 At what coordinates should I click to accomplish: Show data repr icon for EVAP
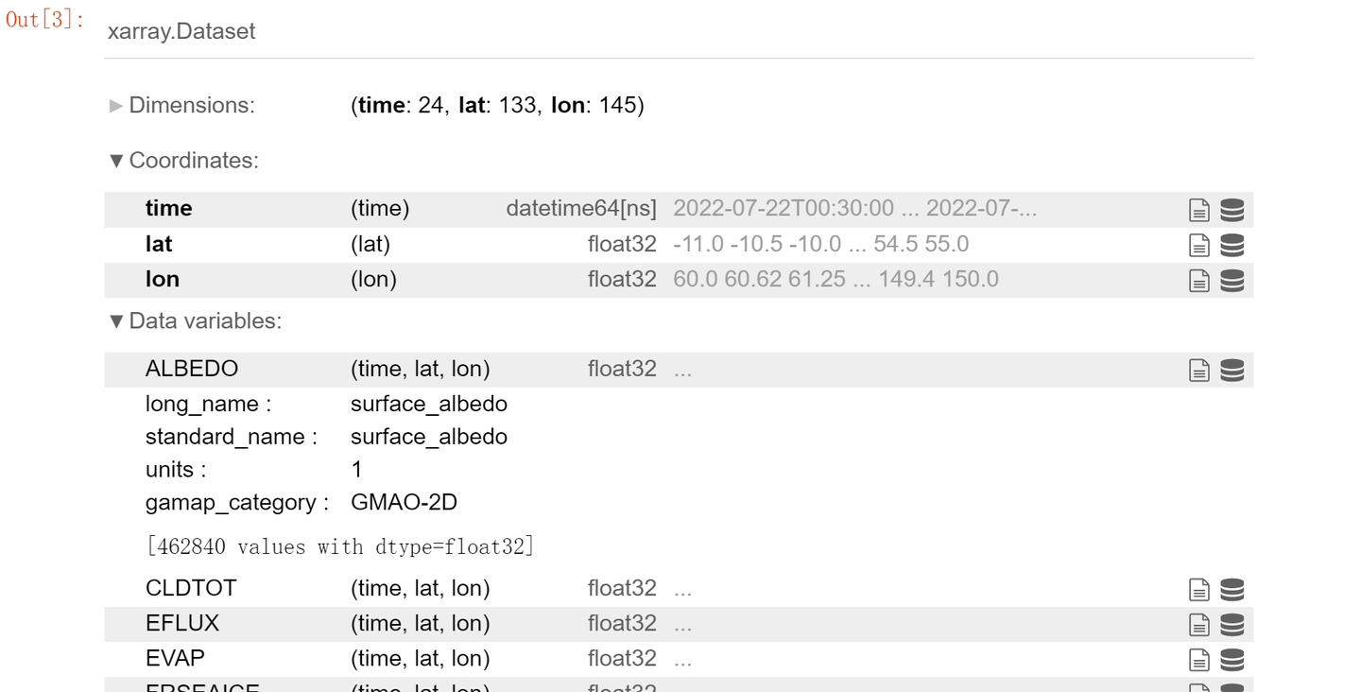point(1232,660)
